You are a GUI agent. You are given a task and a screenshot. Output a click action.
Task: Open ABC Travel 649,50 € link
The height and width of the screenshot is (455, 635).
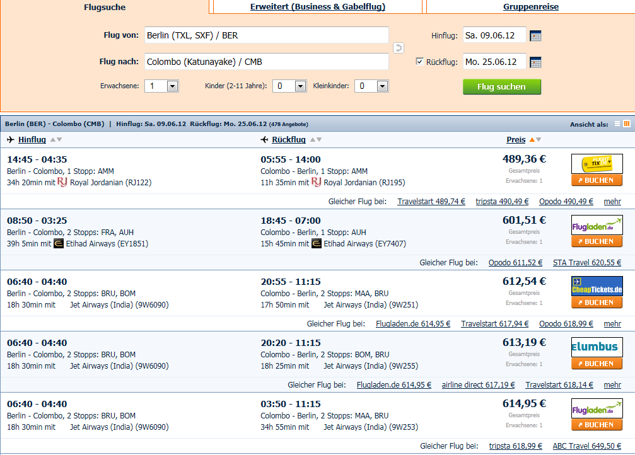(587, 446)
